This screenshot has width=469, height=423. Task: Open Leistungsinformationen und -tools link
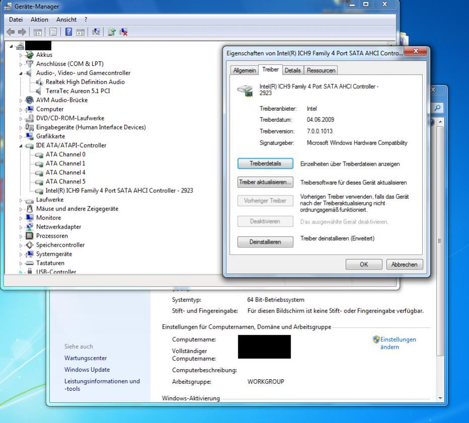(x=102, y=385)
